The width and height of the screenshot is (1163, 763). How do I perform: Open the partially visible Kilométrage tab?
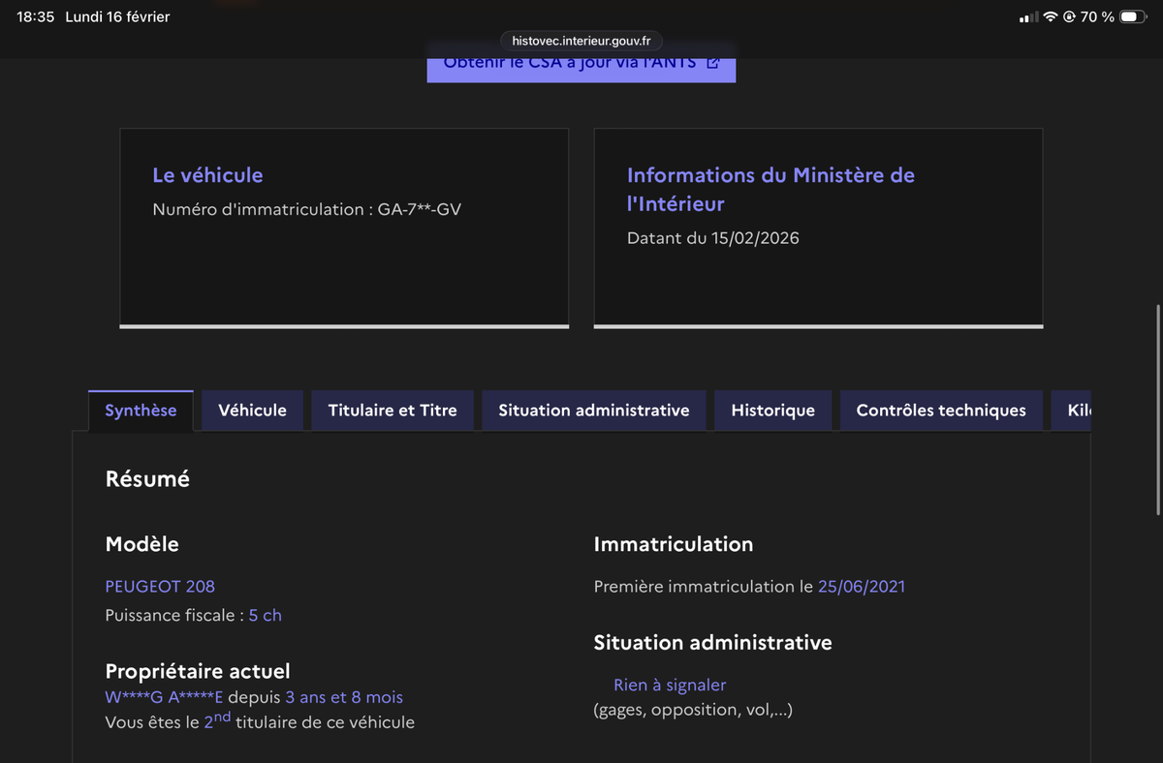[1078, 411]
